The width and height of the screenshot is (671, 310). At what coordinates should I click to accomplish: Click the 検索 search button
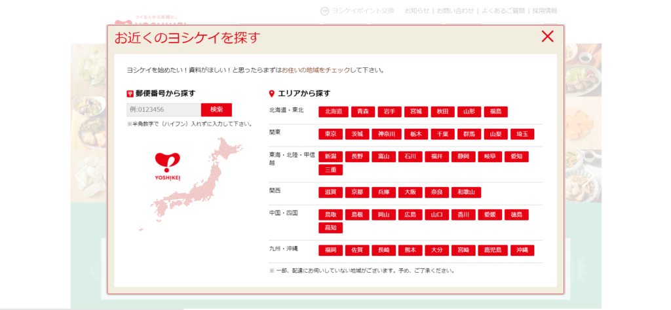[x=216, y=110]
